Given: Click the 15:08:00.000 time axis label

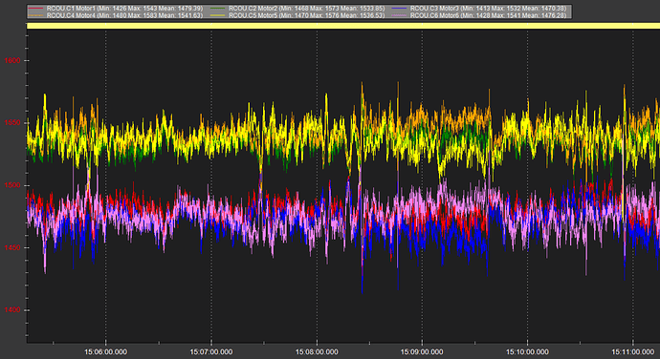Looking at the screenshot, I should click(317, 352).
